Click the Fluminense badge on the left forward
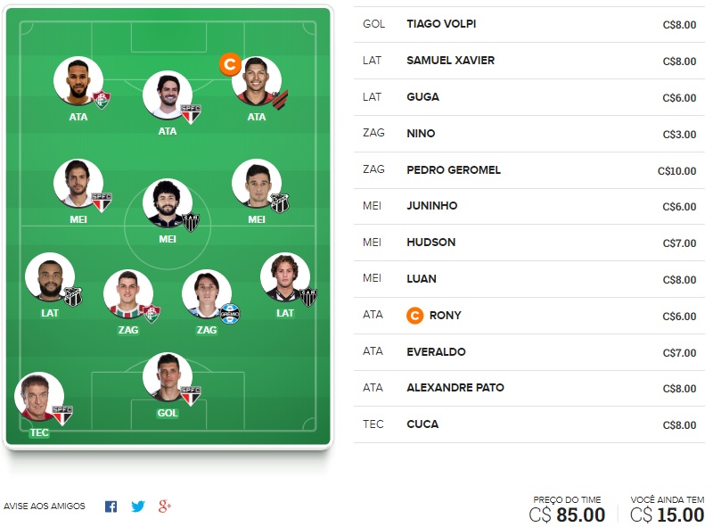The image size is (713, 527). pyautogui.click(x=102, y=99)
